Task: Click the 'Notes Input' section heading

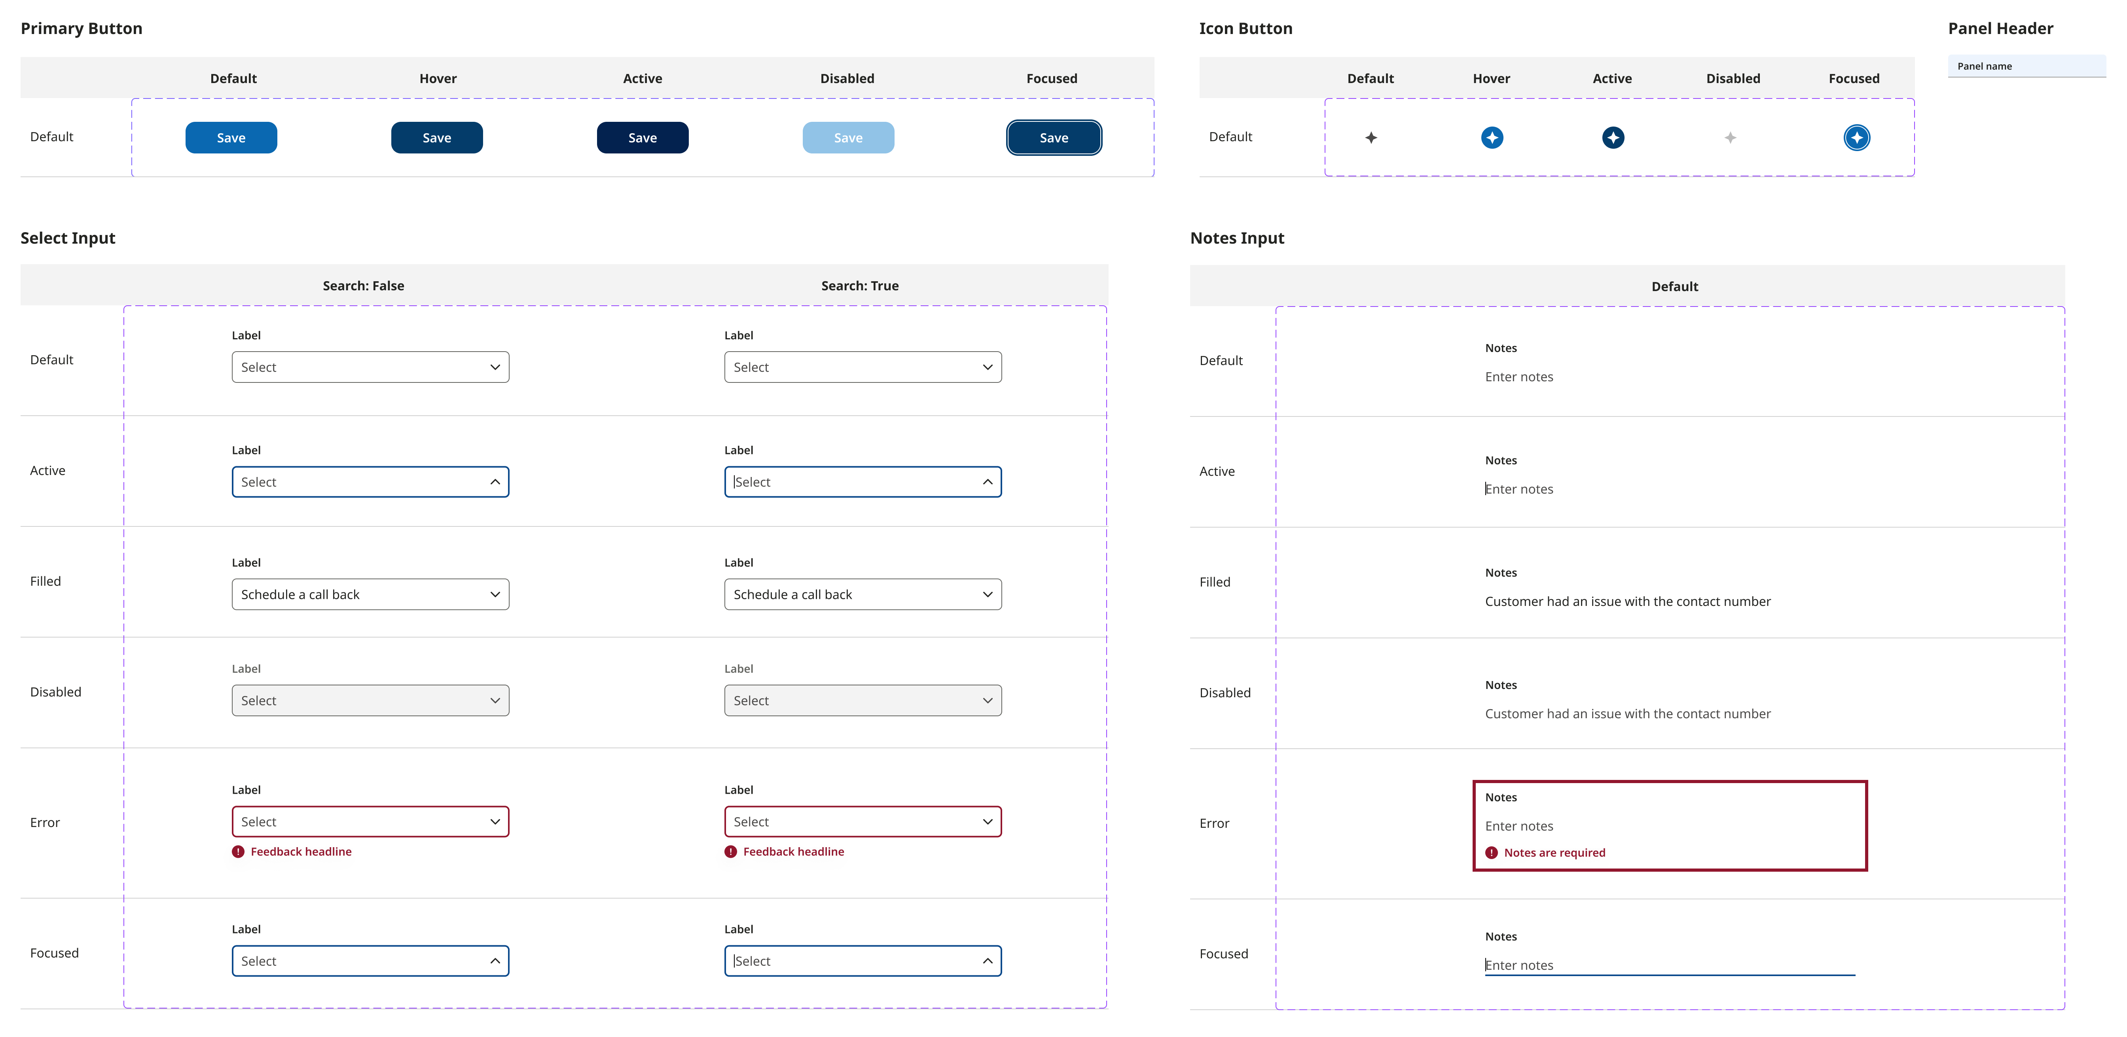Action: 1237,238
